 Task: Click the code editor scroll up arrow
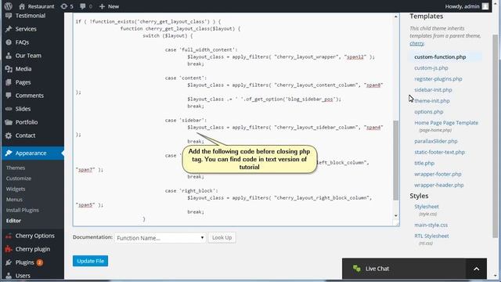coord(396,16)
